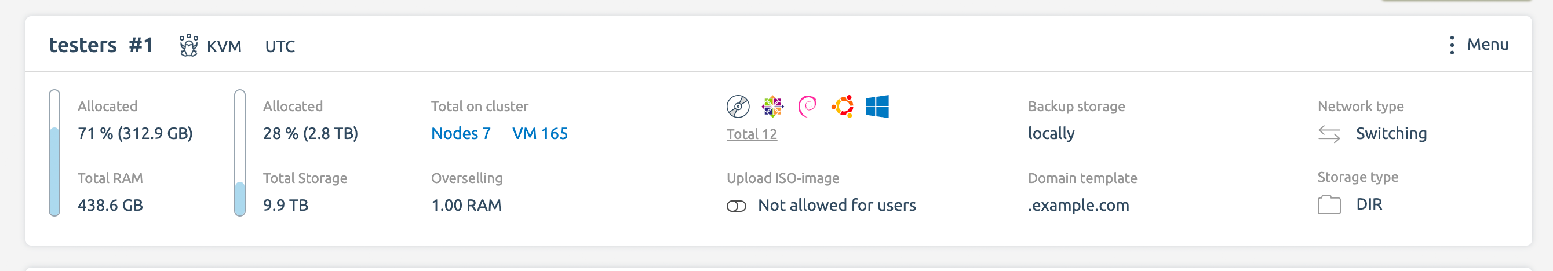This screenshot has height=271, width=1553.
Task: Click the UTC timezone label
Action: (x=280, y=46)
